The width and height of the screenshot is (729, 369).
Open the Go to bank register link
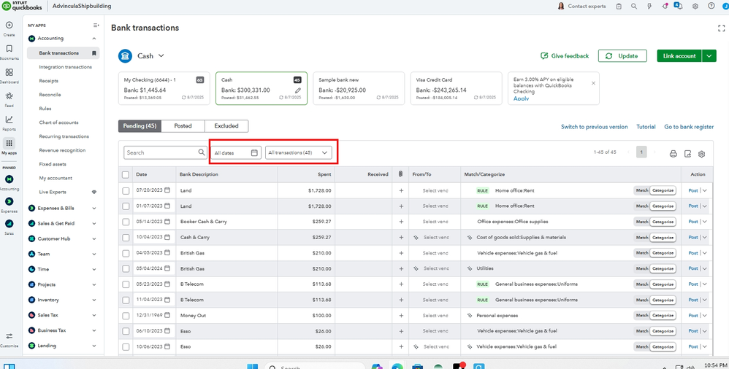688,127
